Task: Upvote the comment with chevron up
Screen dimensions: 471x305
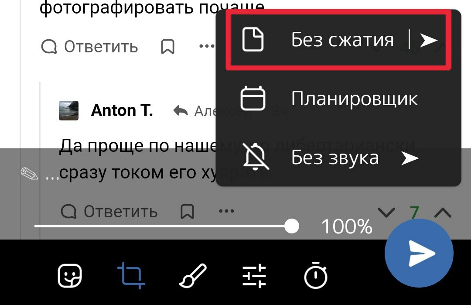Action: pos(443,212)
